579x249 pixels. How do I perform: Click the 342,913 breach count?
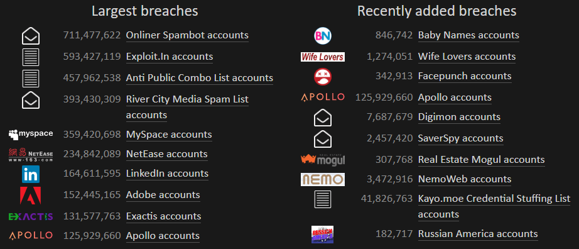(394, 76)
